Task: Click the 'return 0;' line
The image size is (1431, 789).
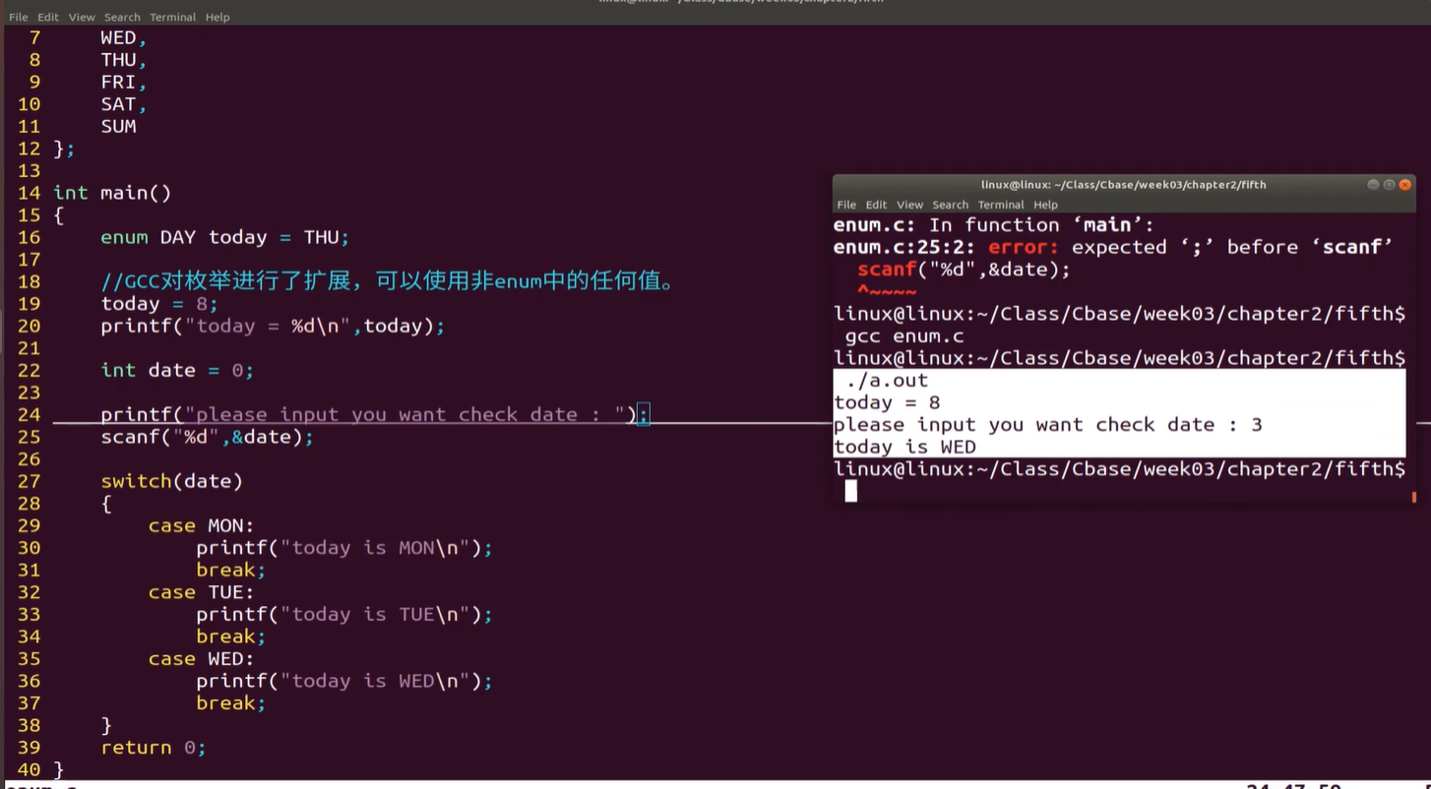Action: (153, 748)
